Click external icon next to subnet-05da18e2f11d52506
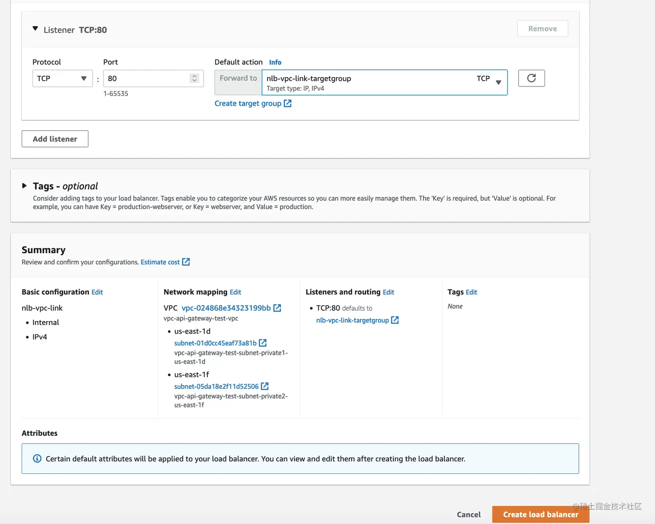Screen dimensions: 655x524 tap(265, 386)
